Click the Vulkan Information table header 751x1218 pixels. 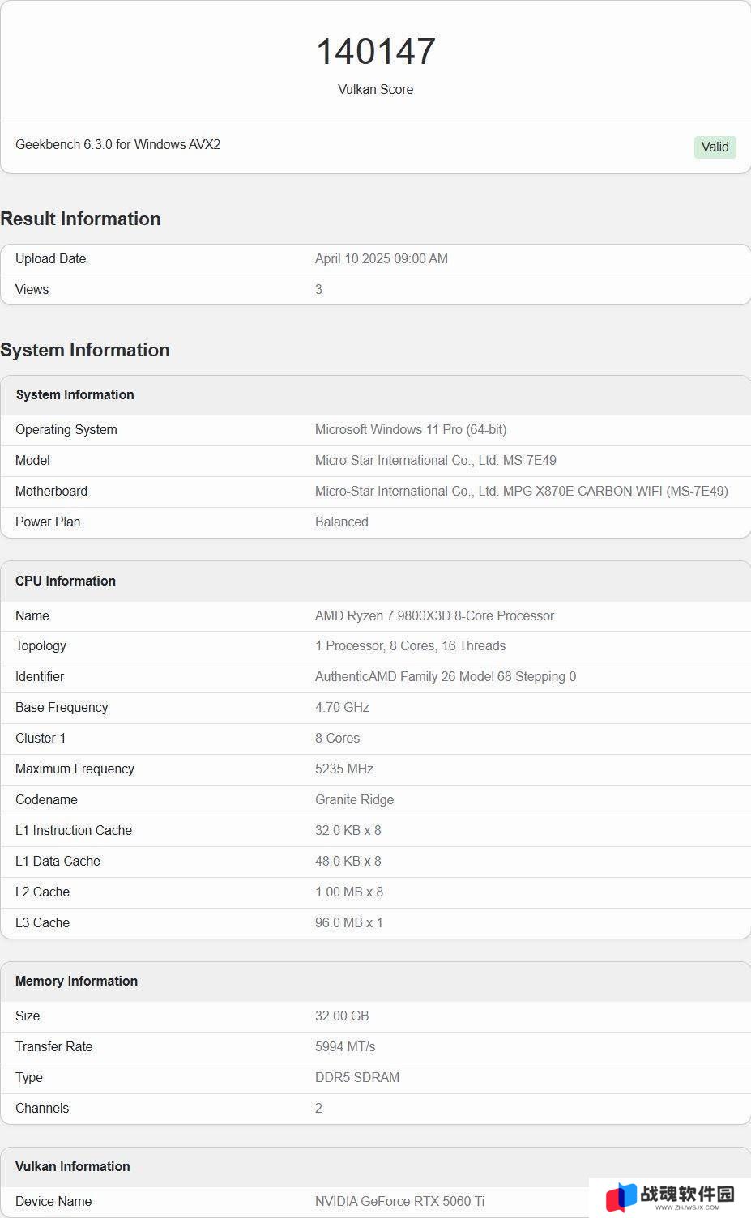tap(73, 1166)
